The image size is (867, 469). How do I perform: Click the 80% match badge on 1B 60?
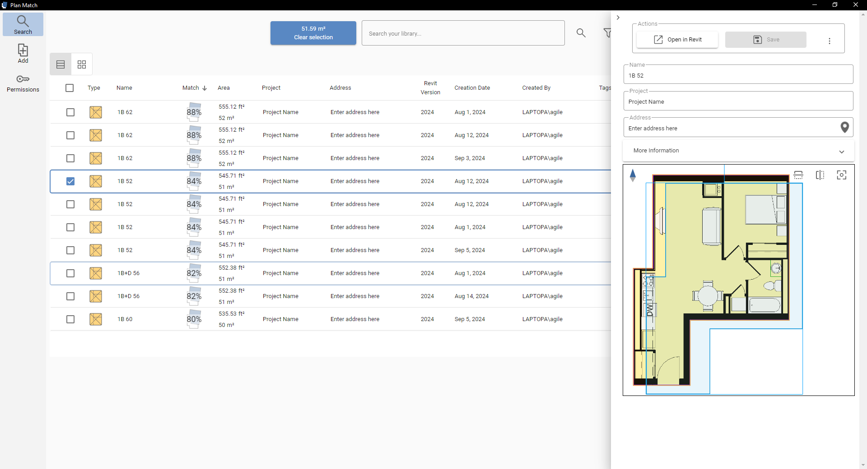tap(194, 319)
